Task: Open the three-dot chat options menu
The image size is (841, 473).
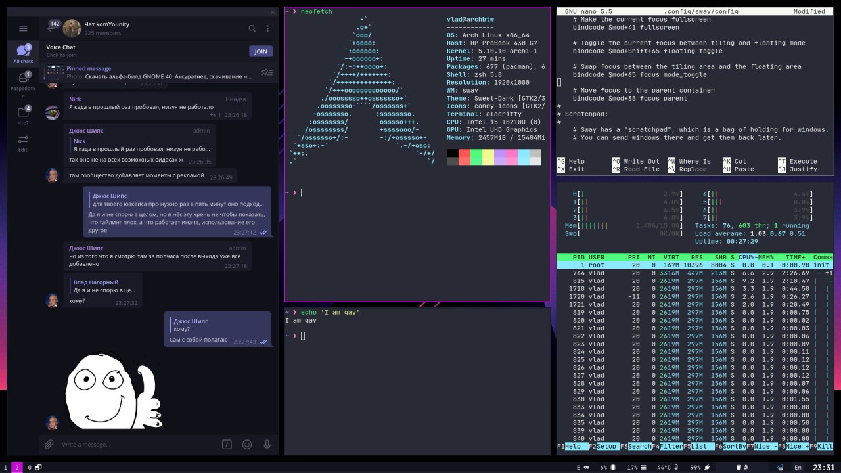Action: tap(267, 28)
